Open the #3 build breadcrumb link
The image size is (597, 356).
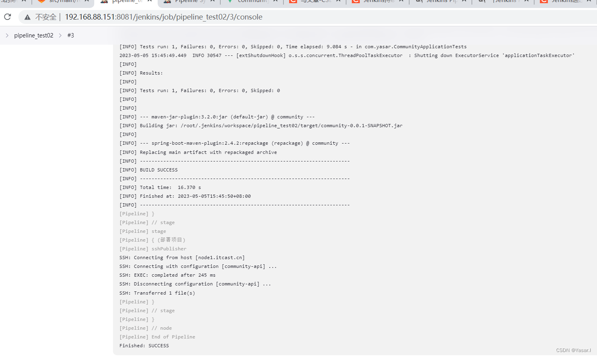[x=71, y=35]
